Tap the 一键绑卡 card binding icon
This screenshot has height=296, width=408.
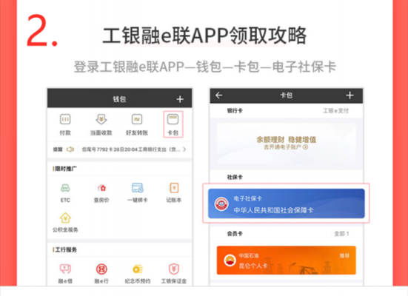[x=138, y=188]
